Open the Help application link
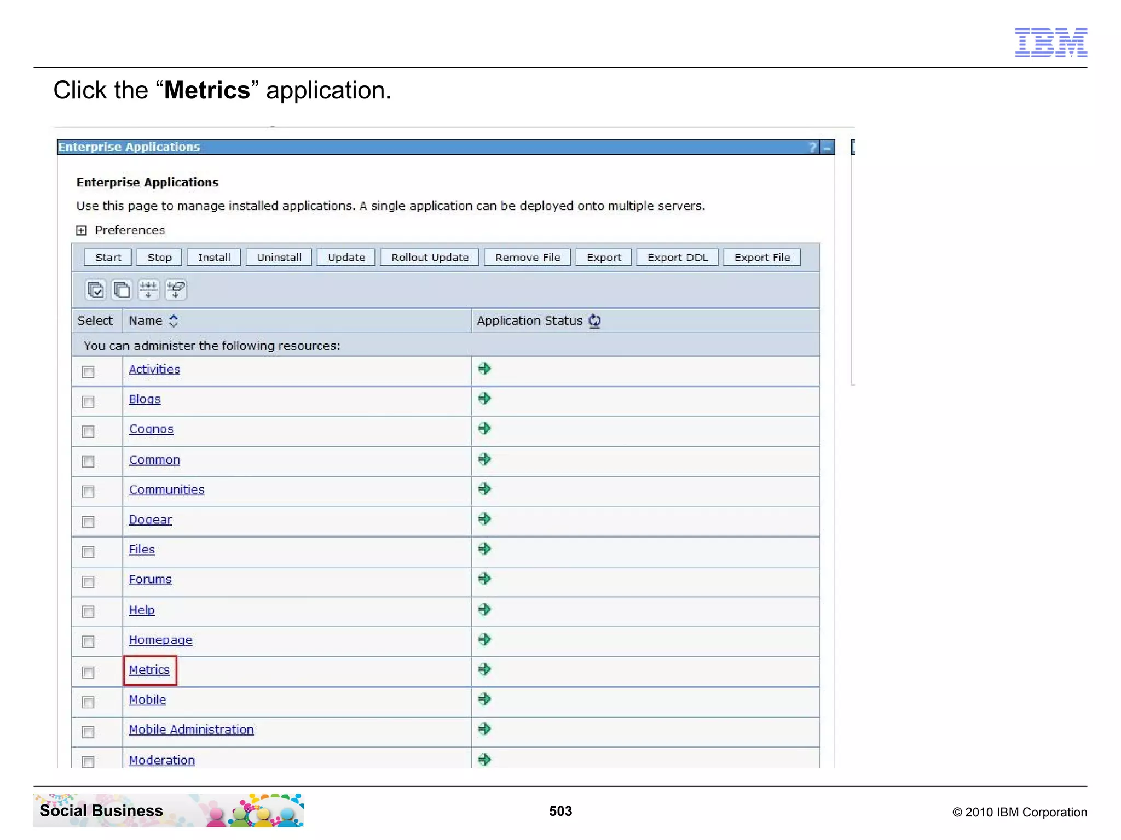 (x=142, y=610)
